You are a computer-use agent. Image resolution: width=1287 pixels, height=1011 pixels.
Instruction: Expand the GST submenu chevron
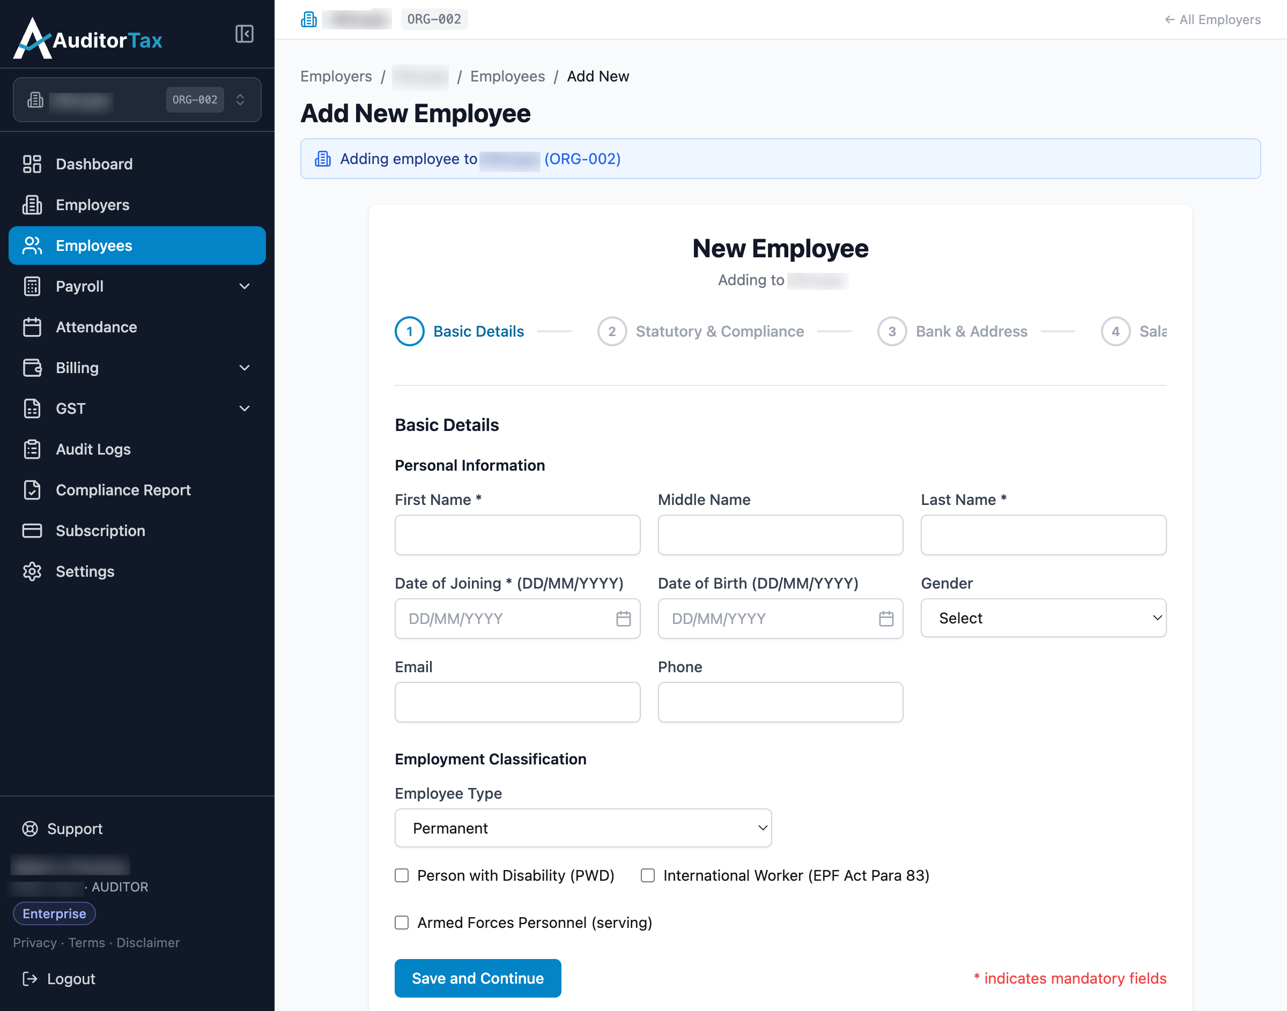[245, 408]
